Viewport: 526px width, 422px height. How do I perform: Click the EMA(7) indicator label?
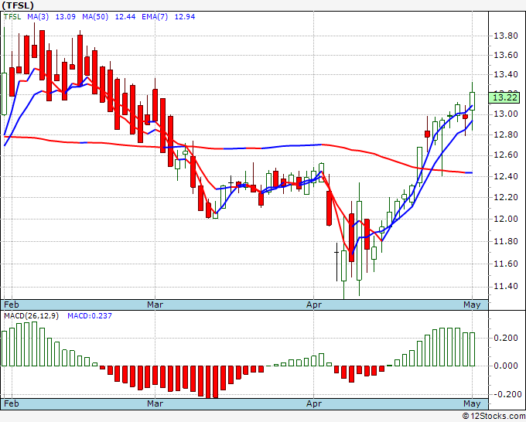click(155, 16)
